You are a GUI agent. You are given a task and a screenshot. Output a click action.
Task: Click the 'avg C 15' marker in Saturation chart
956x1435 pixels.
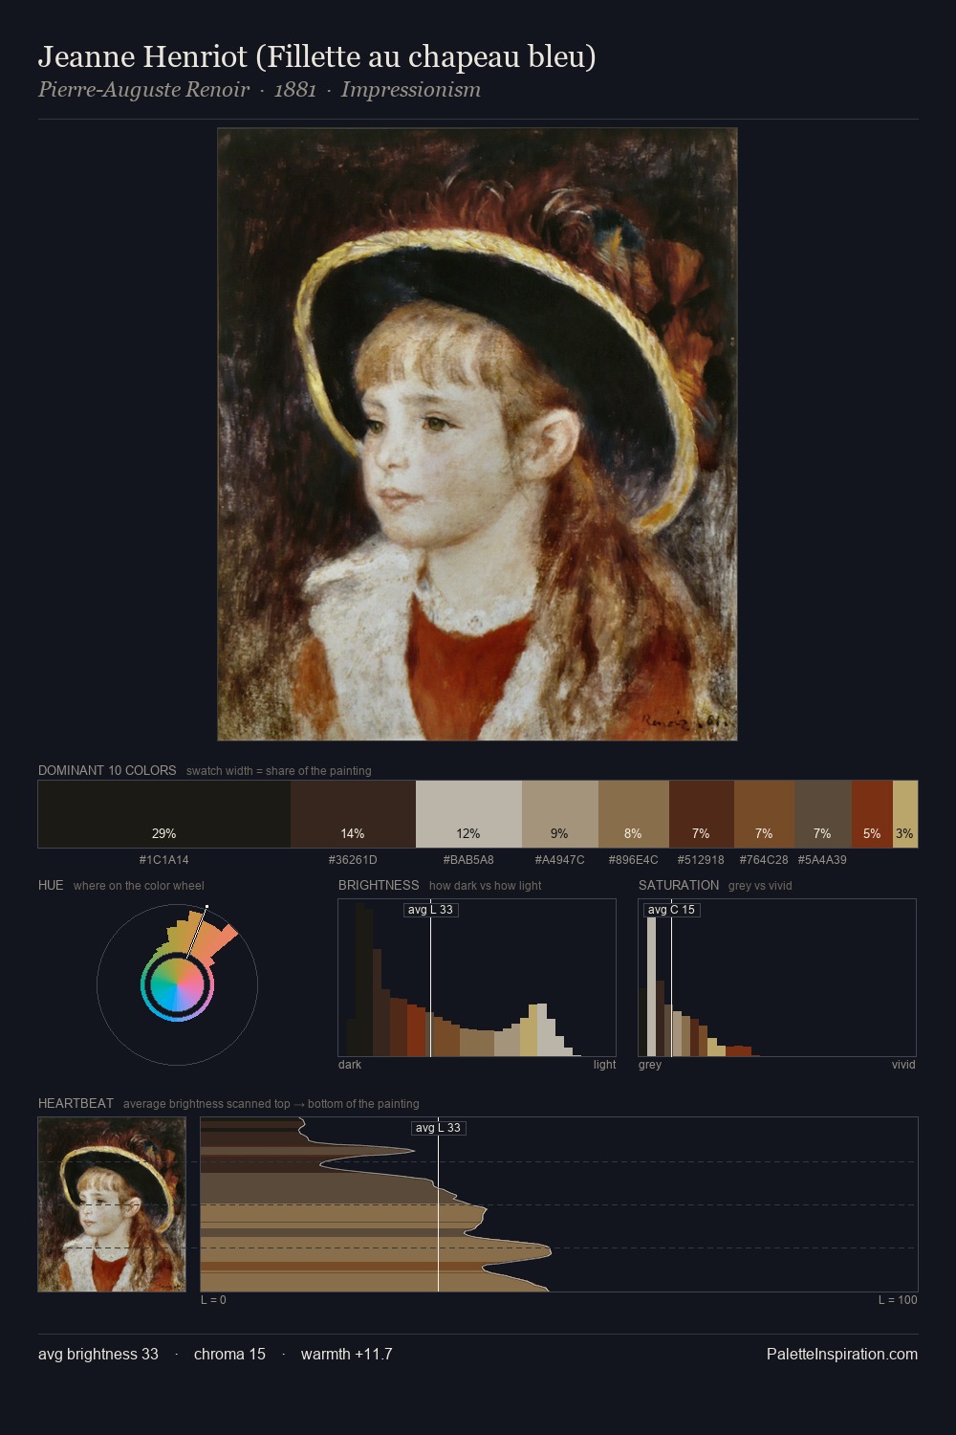671,910
